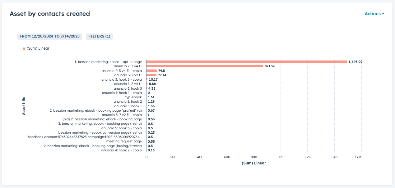Screen dimensions: 395x188
Task: Click the ebook opt-in page bar
Action: (246, 62)
